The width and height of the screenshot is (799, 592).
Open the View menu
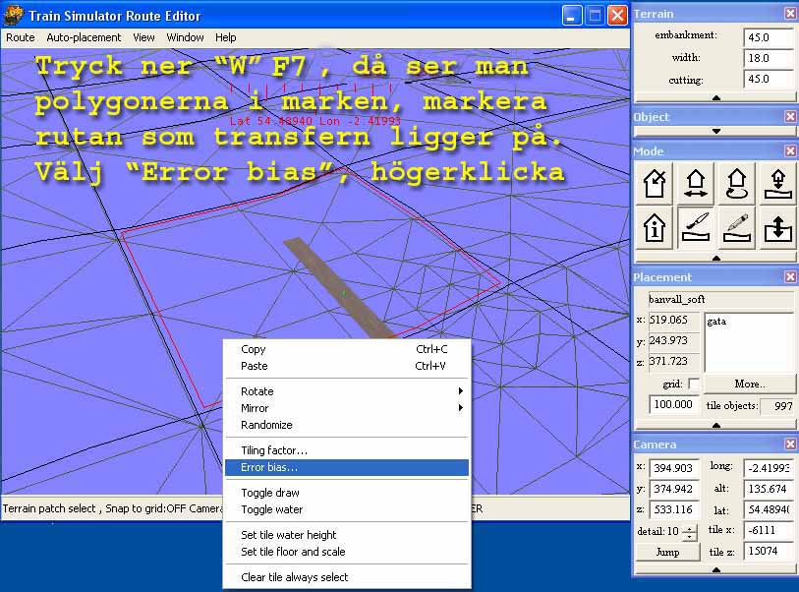click(143, 37)
